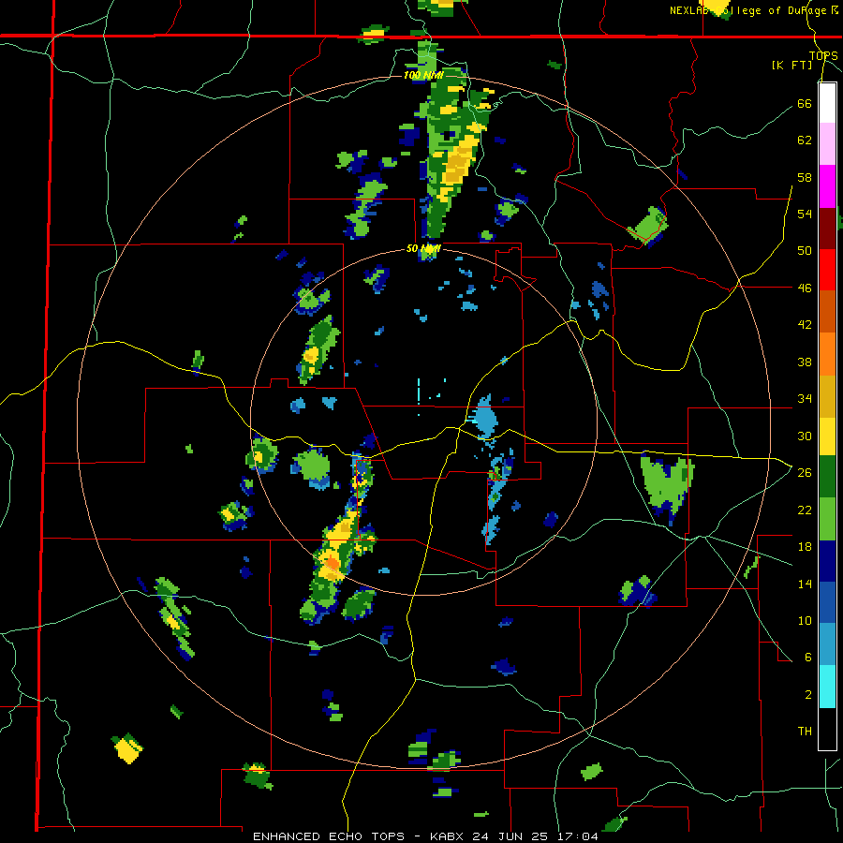
Task: Click legend value '62'
Action: (805, 140)
